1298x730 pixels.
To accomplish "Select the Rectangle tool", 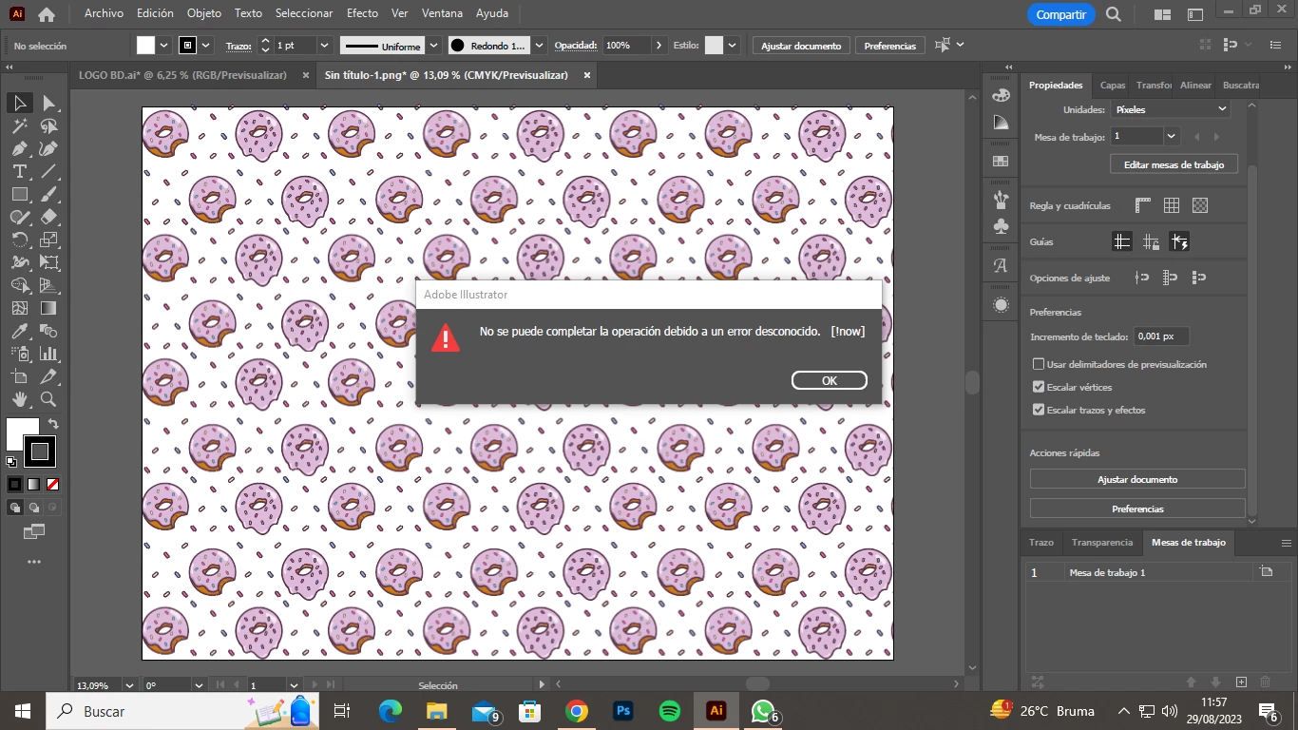I will [x=20, y=194].
